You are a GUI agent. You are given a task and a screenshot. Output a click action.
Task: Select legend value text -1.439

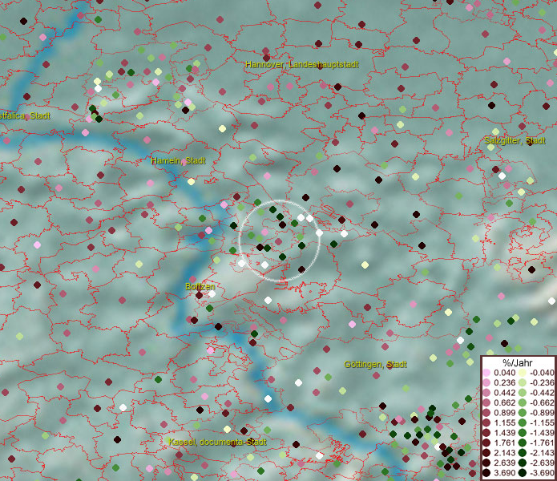click(x=542, y=433)
